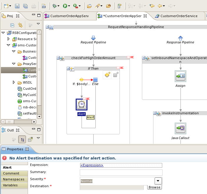The width and height of the screenshot is (207, 194).
Task: Collapse the If Then block
Action: click(x=68, y=69)
